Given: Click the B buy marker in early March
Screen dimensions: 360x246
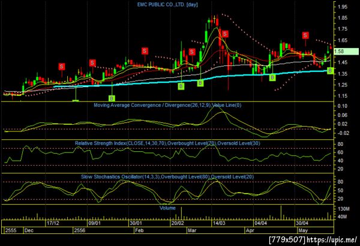Looking at the screenshot, I should (200, 83).
